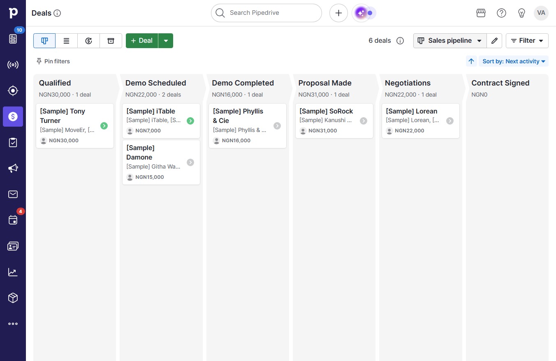Open the Filter dropdown

(x=527, y=41)
